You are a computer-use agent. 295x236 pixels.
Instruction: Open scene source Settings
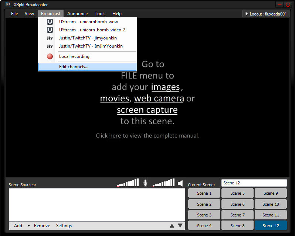pos(64,226)
